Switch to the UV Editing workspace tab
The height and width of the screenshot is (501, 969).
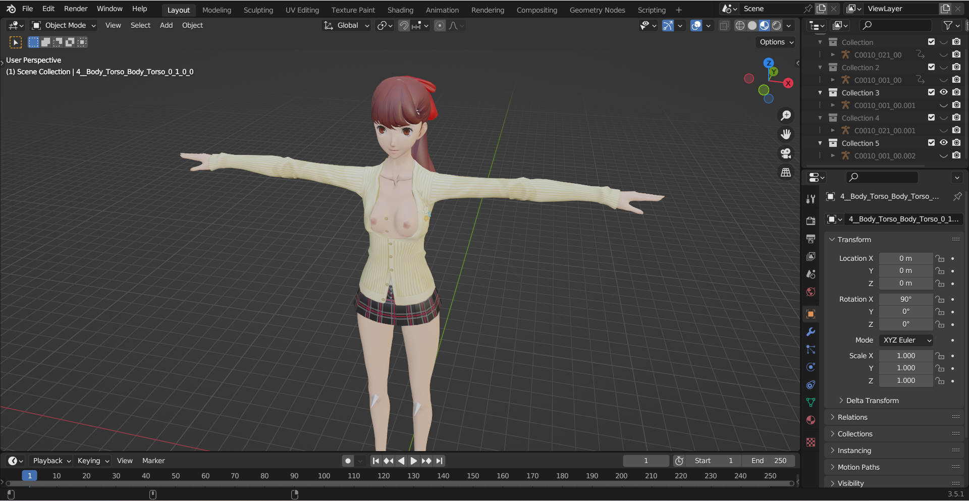coord(302,10)
